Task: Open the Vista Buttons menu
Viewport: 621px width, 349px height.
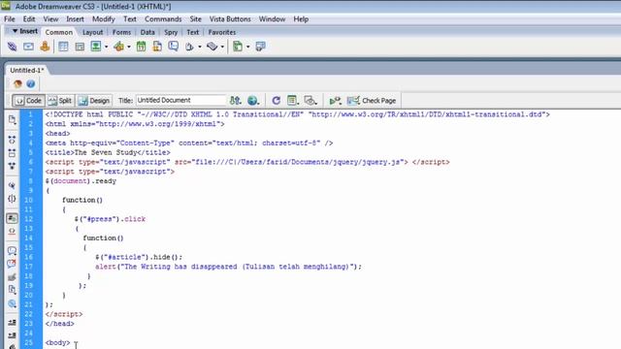Action: [x=230, y=19]
